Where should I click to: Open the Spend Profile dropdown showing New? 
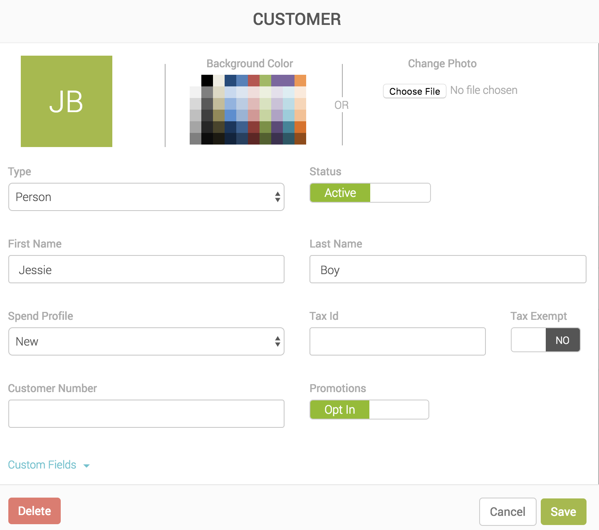point(146,341)
